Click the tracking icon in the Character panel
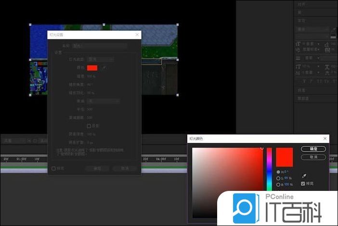 (327, 50)
